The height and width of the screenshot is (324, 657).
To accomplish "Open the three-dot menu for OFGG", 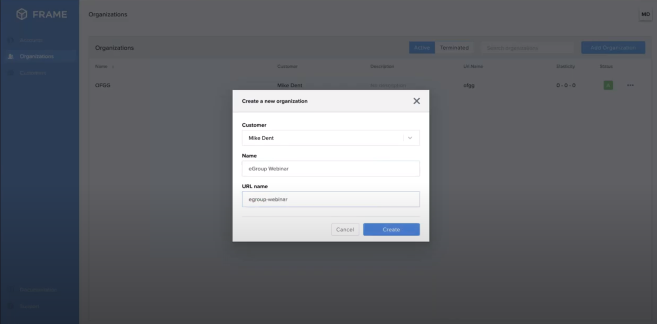I will tap(630, 85).
